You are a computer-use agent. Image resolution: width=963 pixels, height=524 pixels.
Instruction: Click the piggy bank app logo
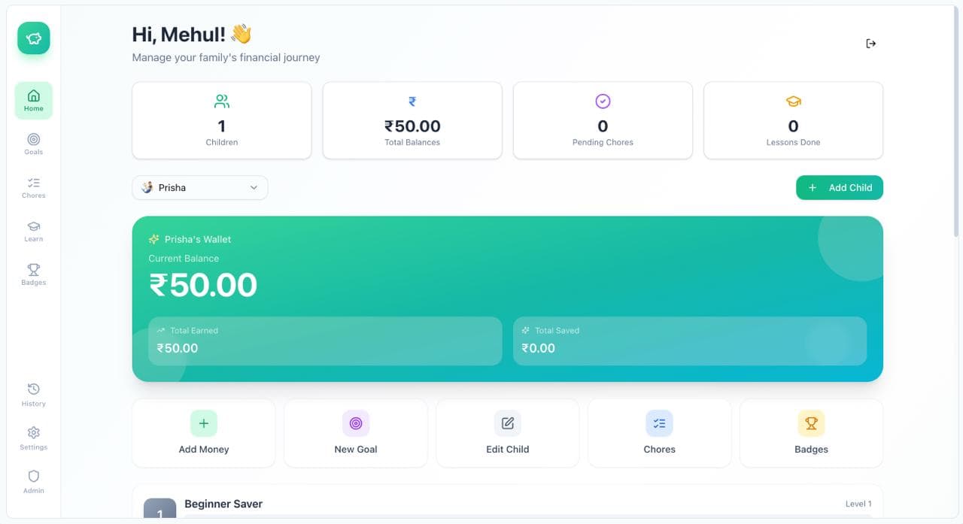click(x=34, y=38)
